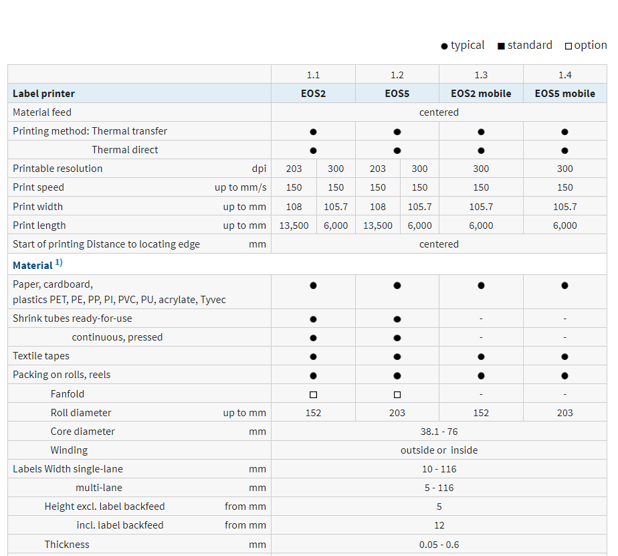This screenshot has width=618, height=556.
Task: Click the "Print width" row label
Action: (38, 207)
